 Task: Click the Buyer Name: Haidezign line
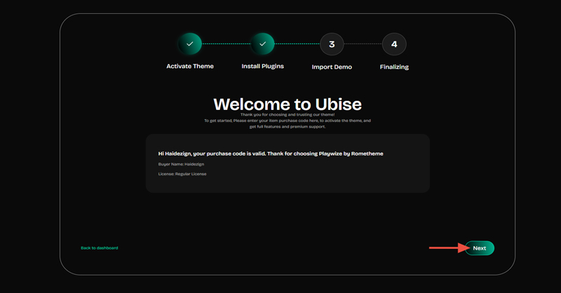coord(181,164)
